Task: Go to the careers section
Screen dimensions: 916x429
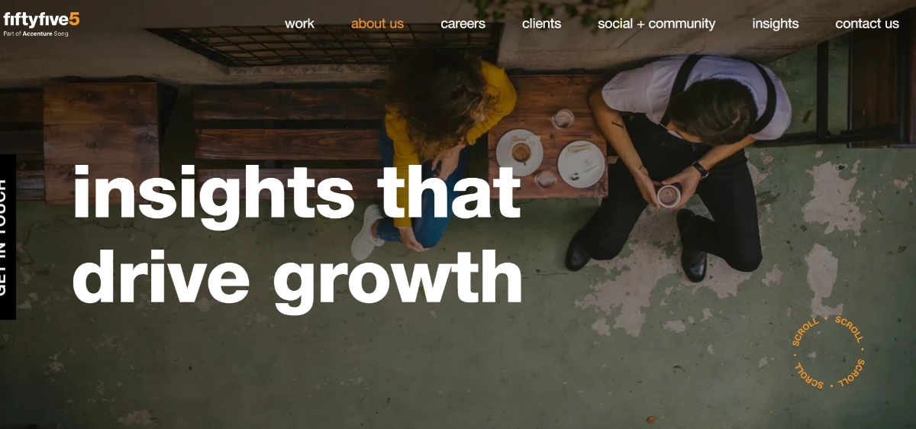Action: 463,24
